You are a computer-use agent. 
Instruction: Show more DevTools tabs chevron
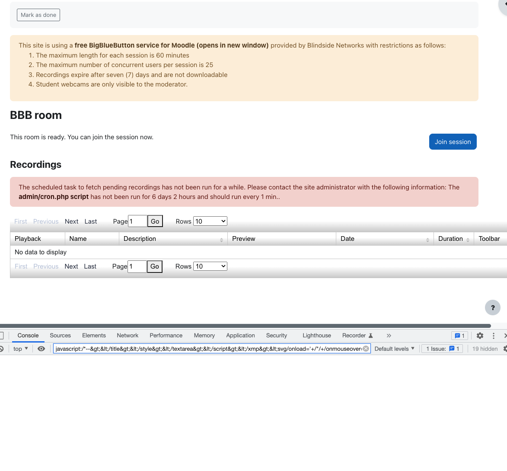pyautogui.click(x=389, y=336)
